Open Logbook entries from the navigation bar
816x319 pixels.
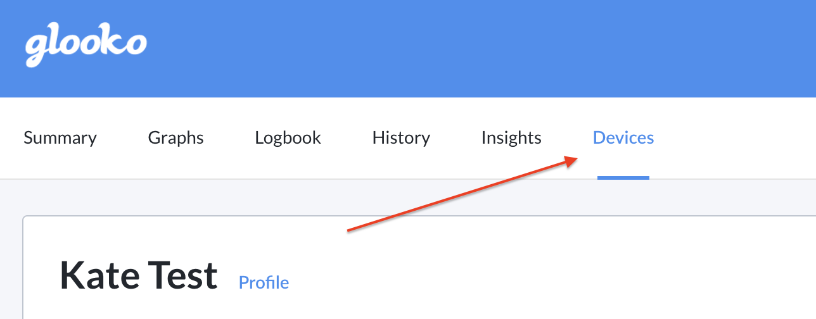click(288, 138)
